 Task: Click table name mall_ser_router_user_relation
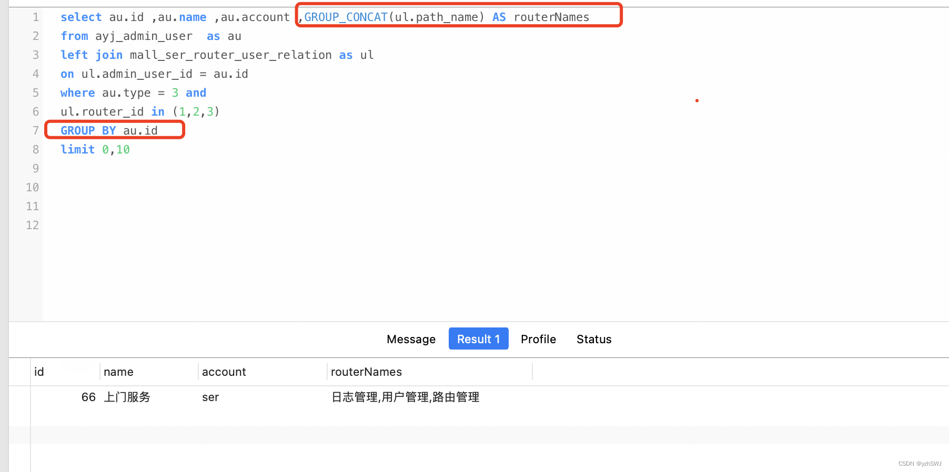[231, 55]
